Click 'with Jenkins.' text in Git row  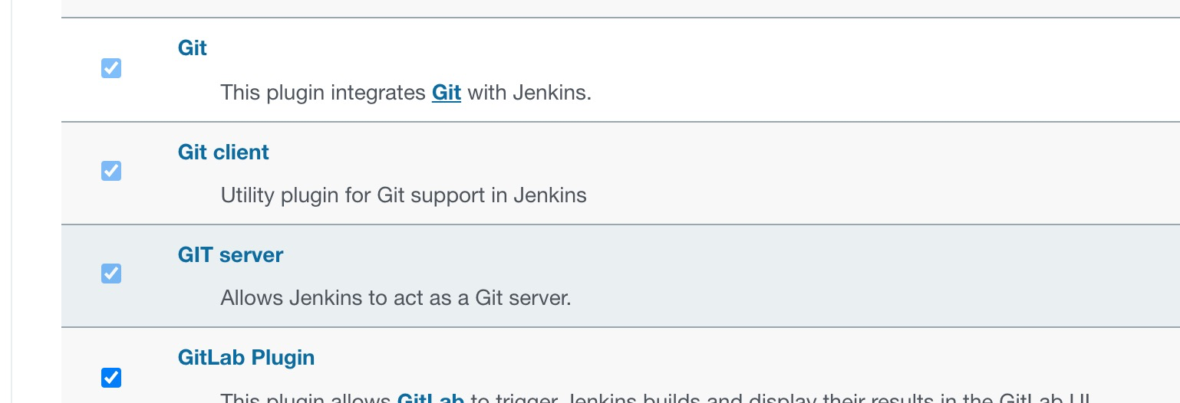tap(529, 93)
